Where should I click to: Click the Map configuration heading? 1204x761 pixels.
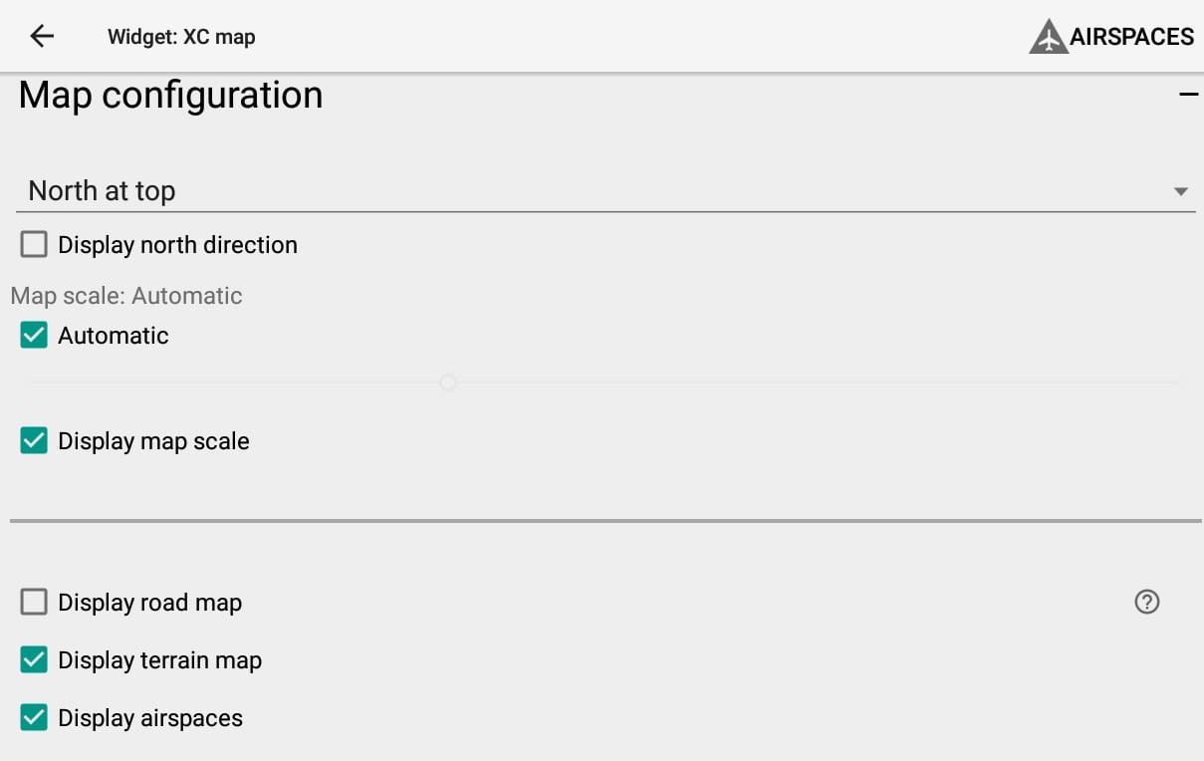click(170, 95)
